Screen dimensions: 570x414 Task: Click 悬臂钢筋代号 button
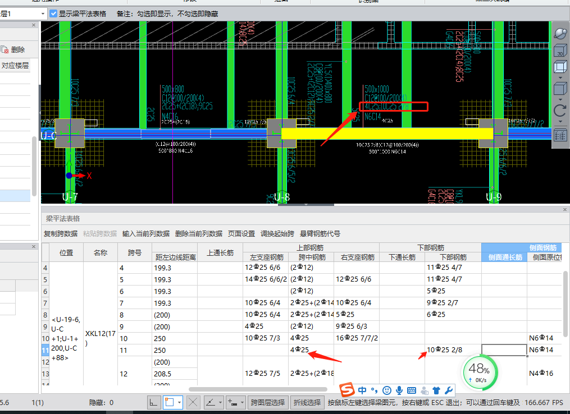320,233
